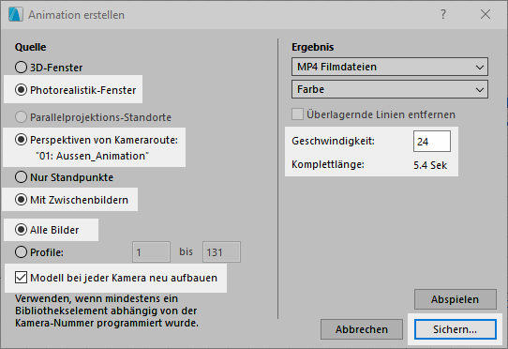Click the Komplettlänge value 5.4 Sek

point(430,165)
